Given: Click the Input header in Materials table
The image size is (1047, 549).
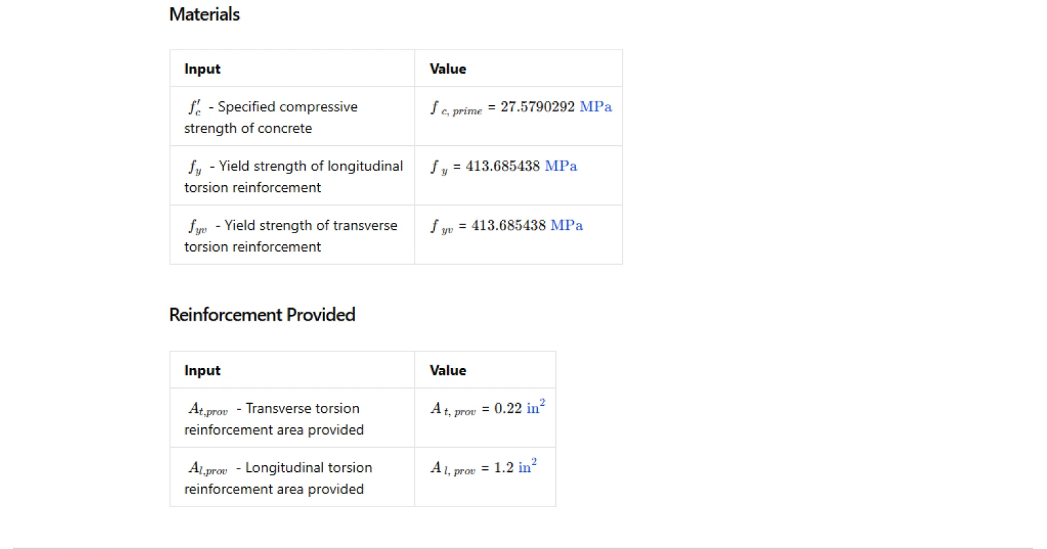Looking at the screenshot, I should (203, 69).
